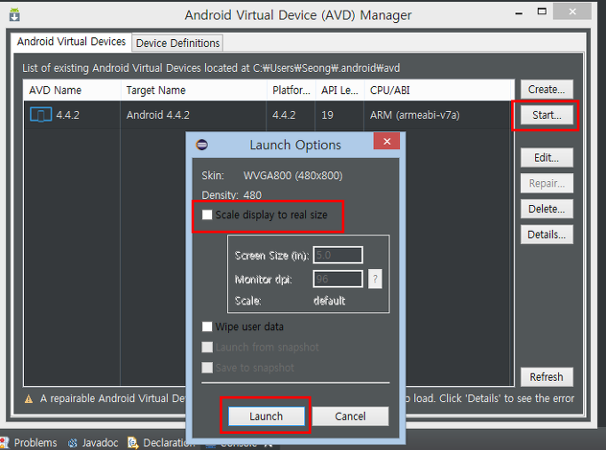Viewport: 606px width, 450px height.
Task: Toggle Save to snapshot checkbox
Action: tap(207, 367)
